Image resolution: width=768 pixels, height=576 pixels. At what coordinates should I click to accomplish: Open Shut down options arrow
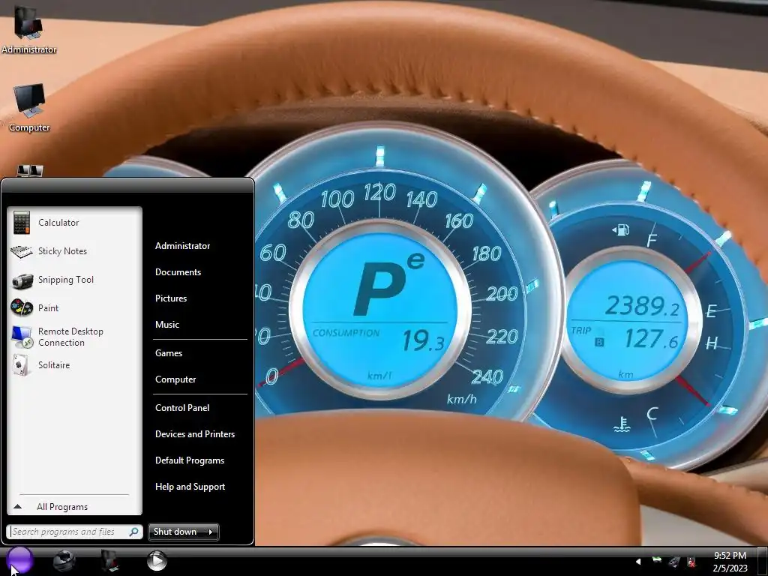tap(211, 532)
